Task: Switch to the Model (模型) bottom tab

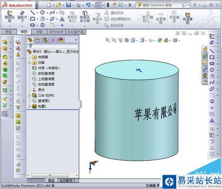Action: 51,181
